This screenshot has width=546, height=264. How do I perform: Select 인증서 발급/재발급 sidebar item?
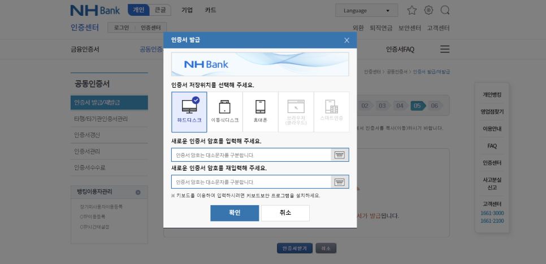[109, 103]
